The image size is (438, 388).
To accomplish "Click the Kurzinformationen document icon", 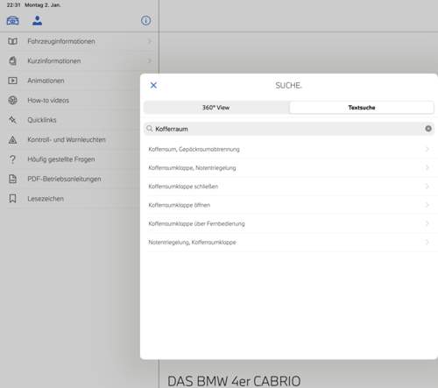I will pos(12,60).
